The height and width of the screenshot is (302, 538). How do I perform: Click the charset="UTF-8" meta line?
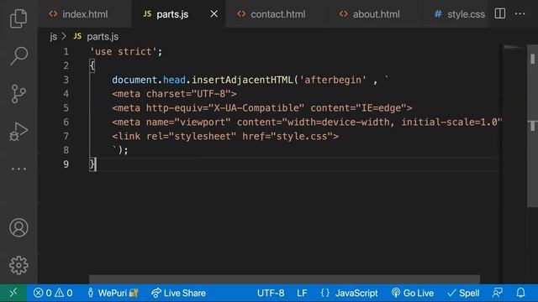tap(174, 94)
